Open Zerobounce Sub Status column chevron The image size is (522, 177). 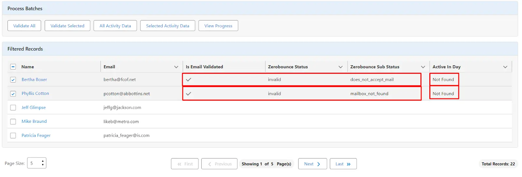tap(423, 67)
